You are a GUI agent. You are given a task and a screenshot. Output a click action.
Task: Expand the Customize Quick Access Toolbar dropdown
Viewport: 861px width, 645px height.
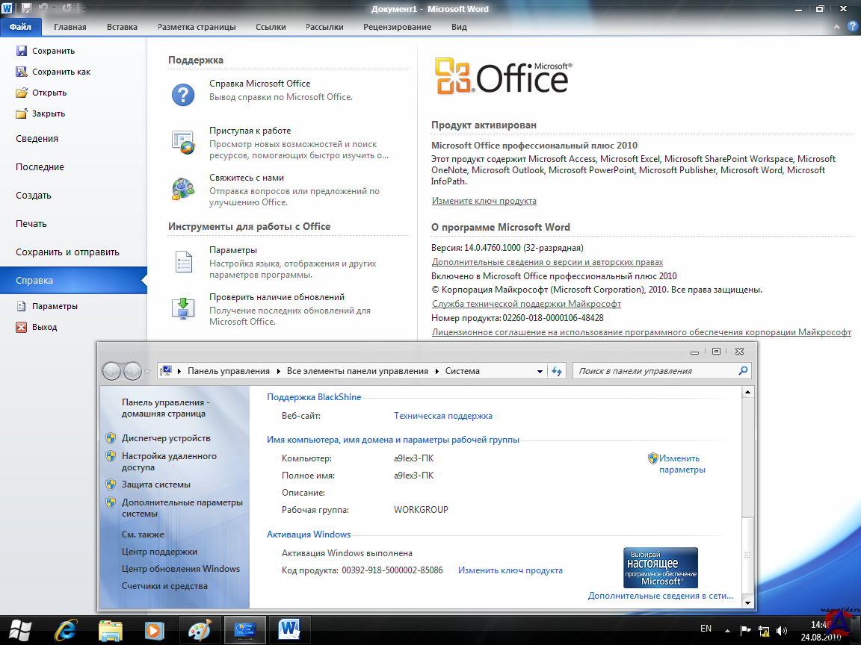pos(83,9)
